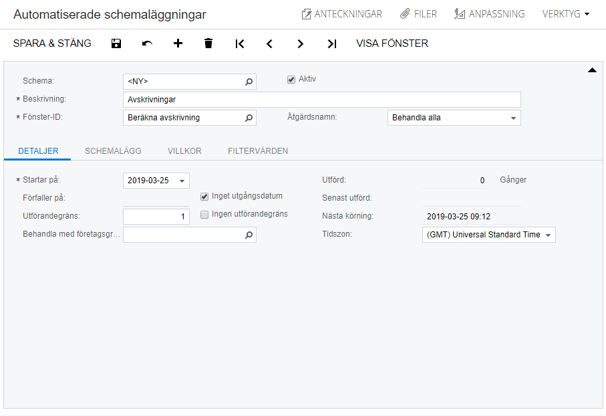Open lookup magnifier for Behandla med företagsgr field

pyautogui.click(x=249, y=235)
